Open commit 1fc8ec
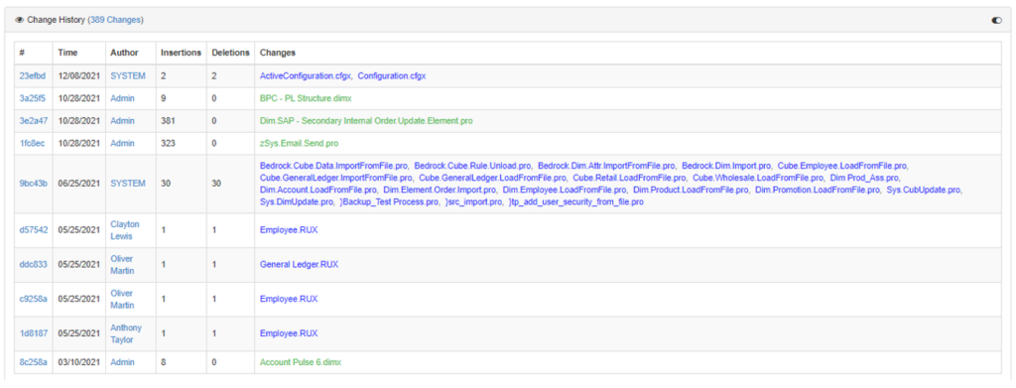This screenshot has width=1016, height=388. coord(33,143)
